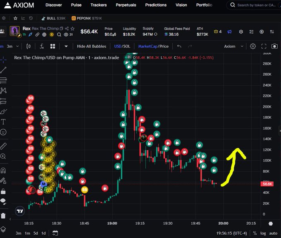Viewport: 281px width, 238px height.
Task: Click the token search field
Action: 255,5
